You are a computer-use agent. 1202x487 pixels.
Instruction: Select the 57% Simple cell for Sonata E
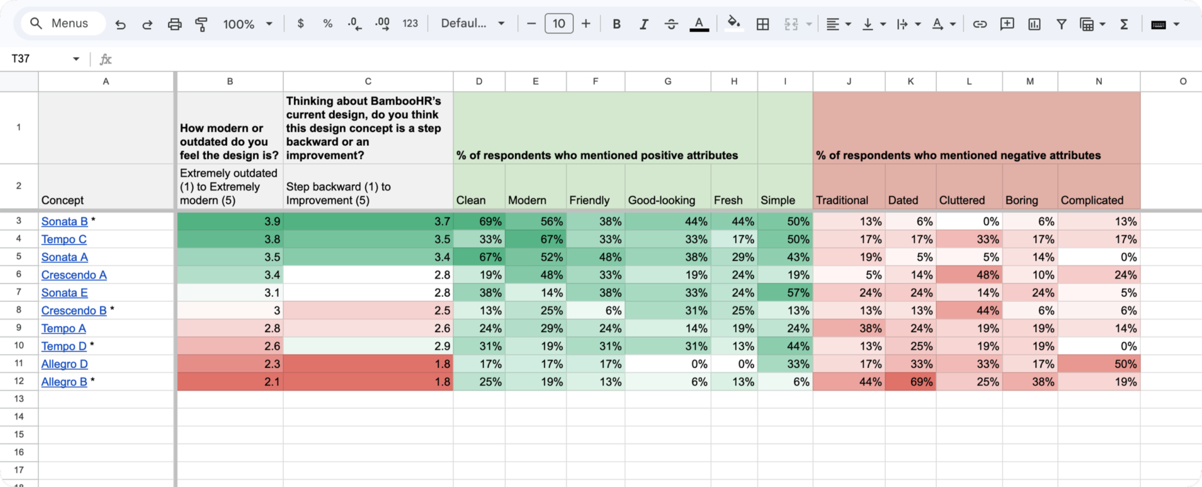[x=785, y=292]
